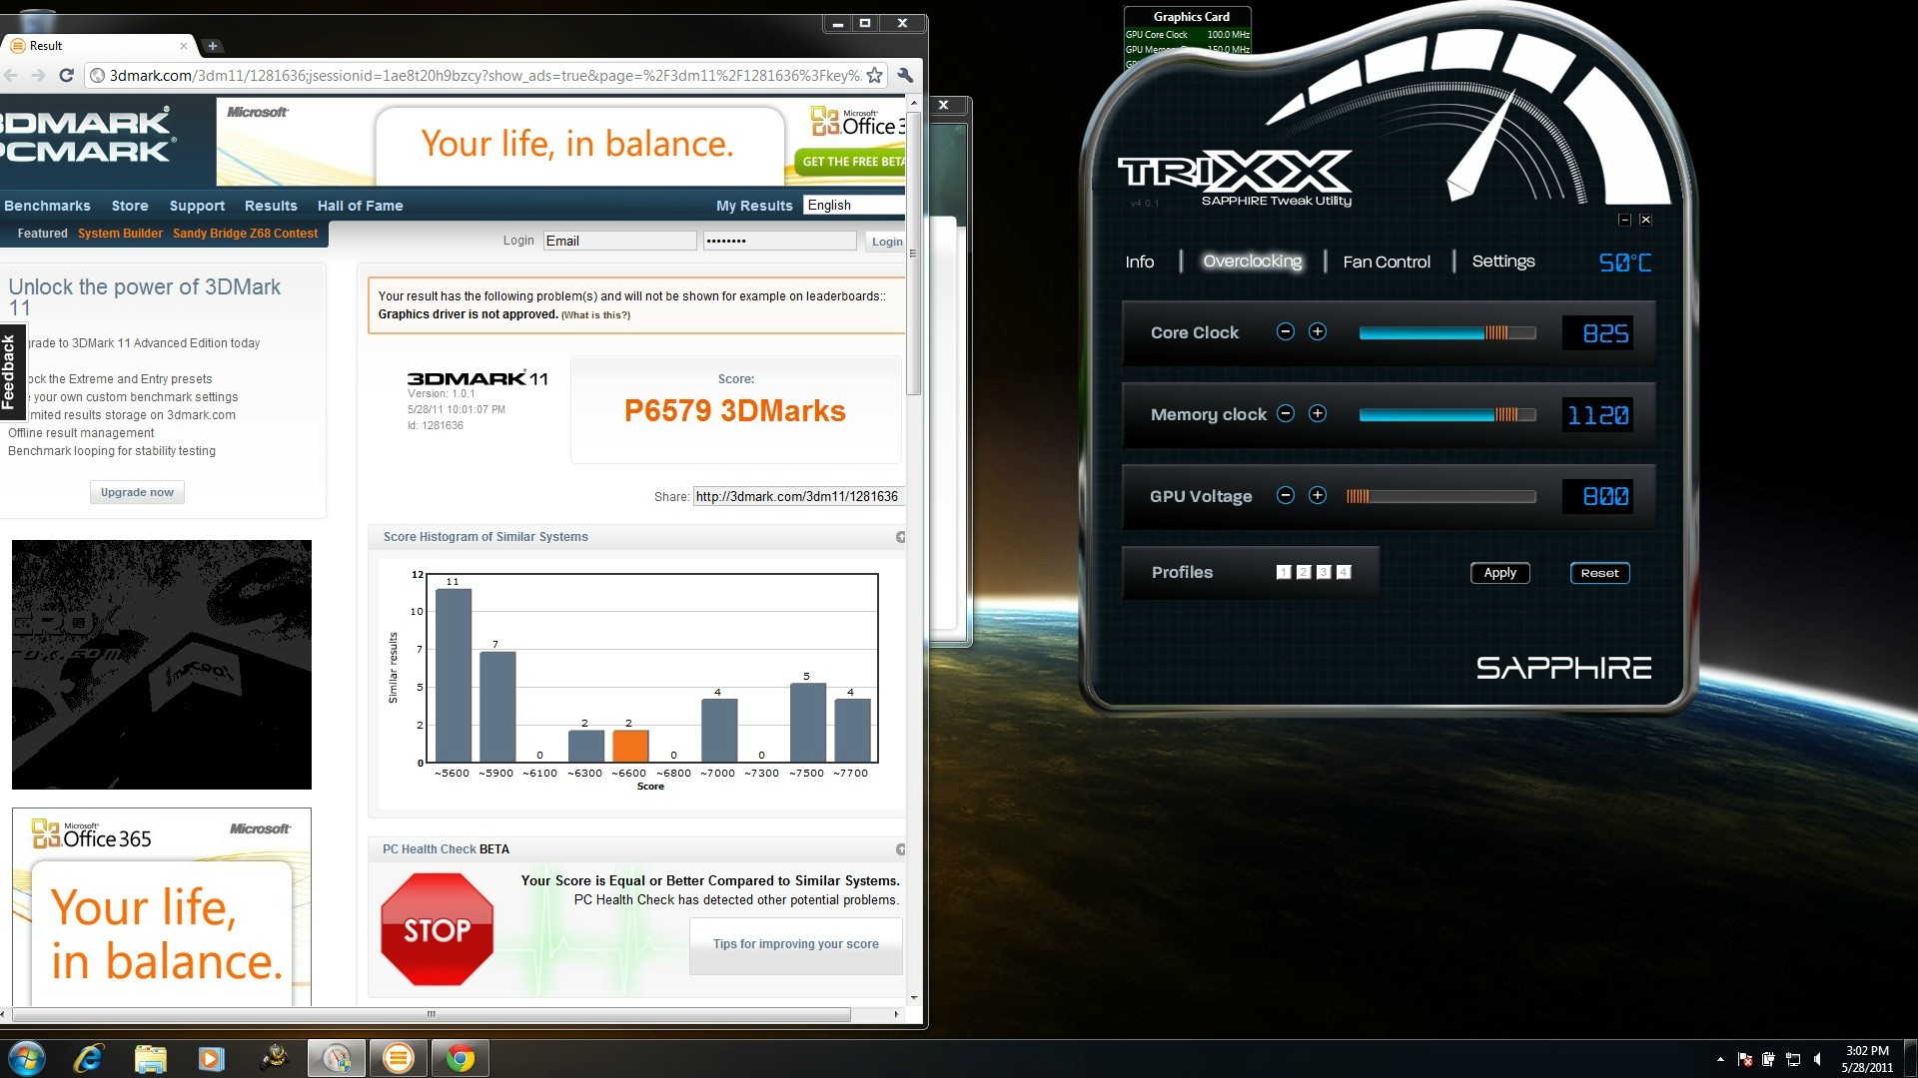Select TRIXX profile slot 2
Viewport: 1918px width, 1078px height.
(1304, 572)
